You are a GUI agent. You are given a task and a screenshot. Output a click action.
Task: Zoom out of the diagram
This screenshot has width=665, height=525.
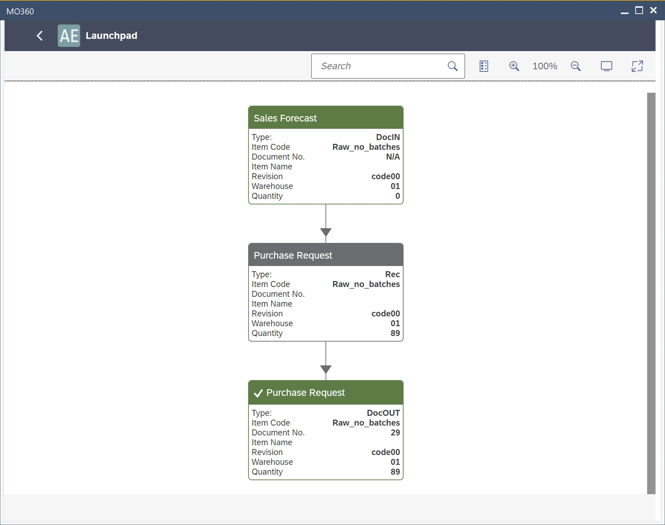[x=575, y=66]
